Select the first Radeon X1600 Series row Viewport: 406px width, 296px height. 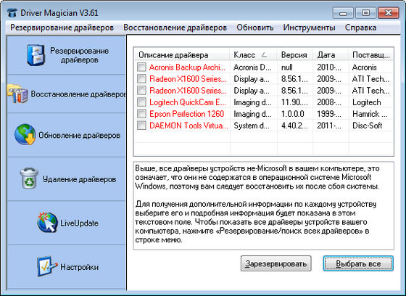point(264,79)
